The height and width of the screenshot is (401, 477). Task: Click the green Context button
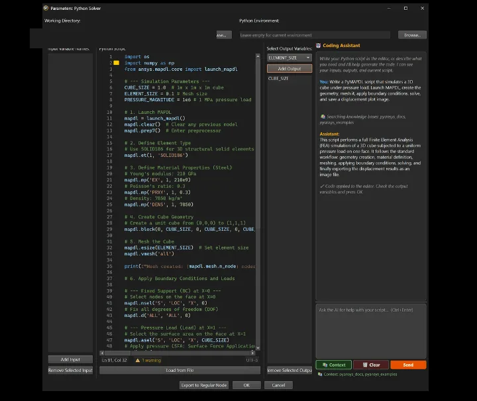334,365
